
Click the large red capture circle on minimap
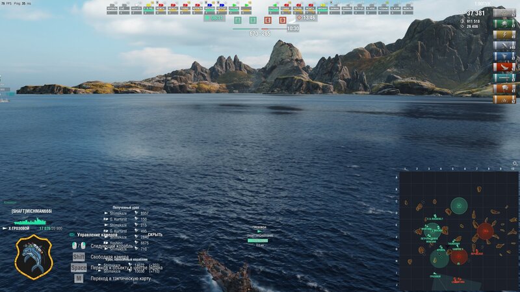pos(485,231)
